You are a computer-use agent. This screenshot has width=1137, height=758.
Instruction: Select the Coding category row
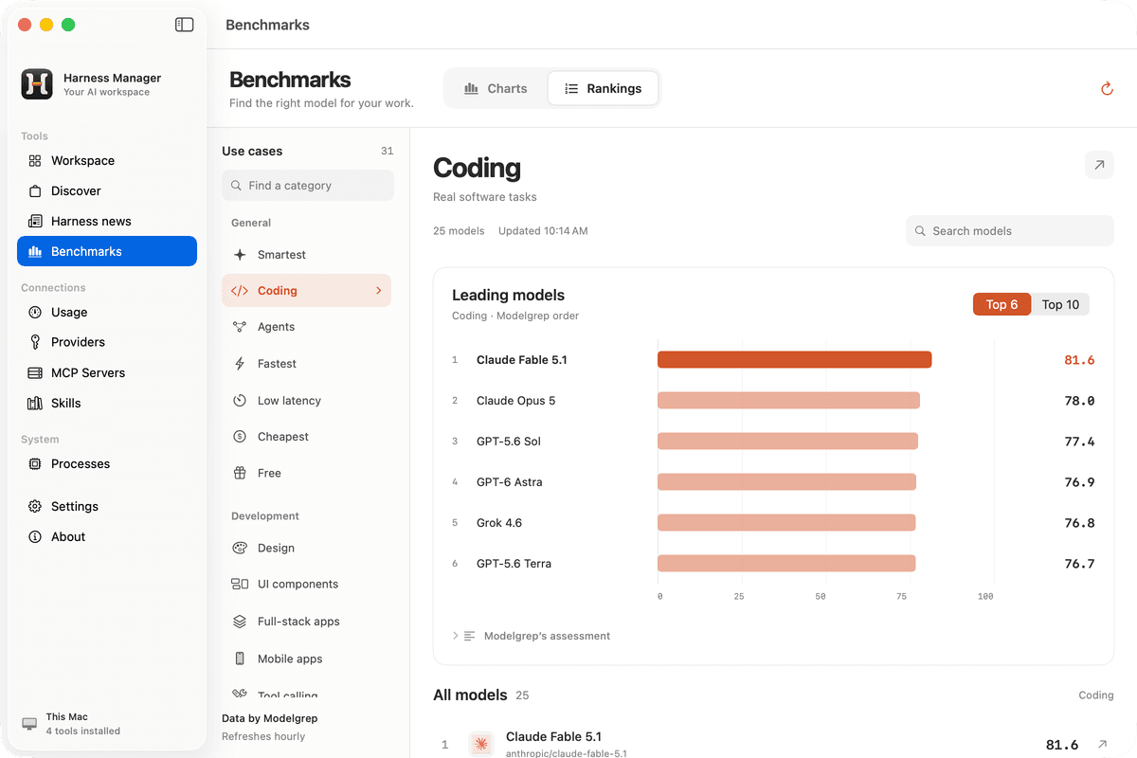coord(306,291)
